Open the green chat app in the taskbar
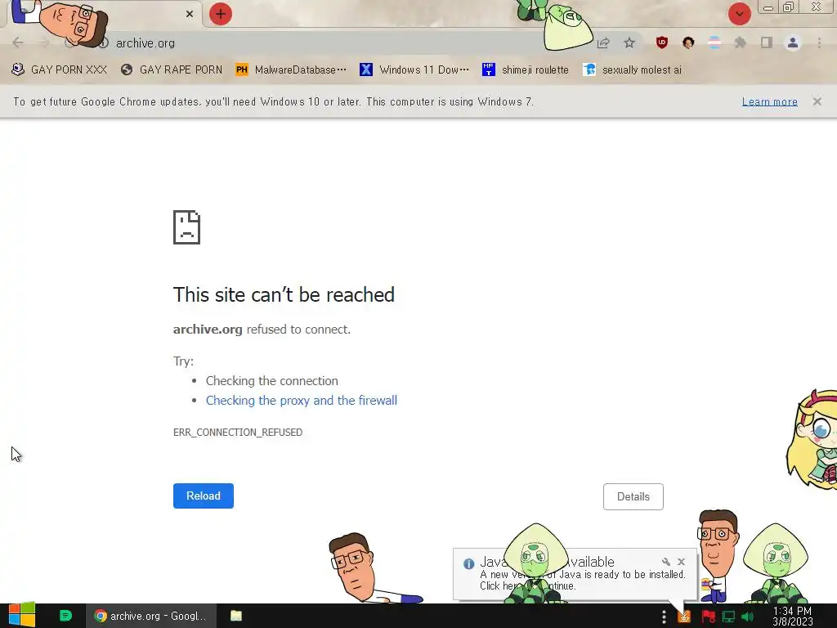 point(65,616)
